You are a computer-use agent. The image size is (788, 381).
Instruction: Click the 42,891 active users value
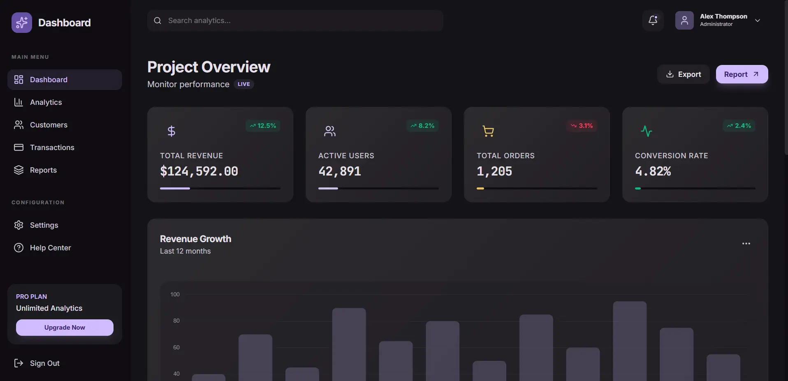[340, 171]
